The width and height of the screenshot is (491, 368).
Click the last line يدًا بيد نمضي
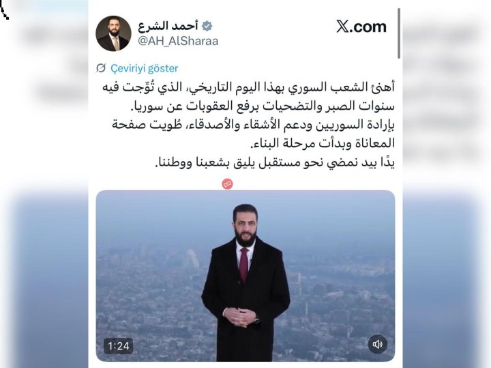coord(275,163)
